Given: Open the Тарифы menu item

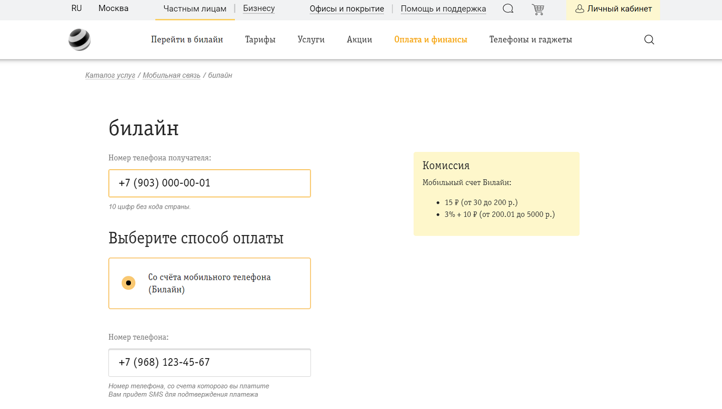Looking at the screenshot, I should coord(260,39).
